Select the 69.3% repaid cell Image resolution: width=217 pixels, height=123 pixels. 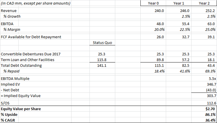pos(210,71)
